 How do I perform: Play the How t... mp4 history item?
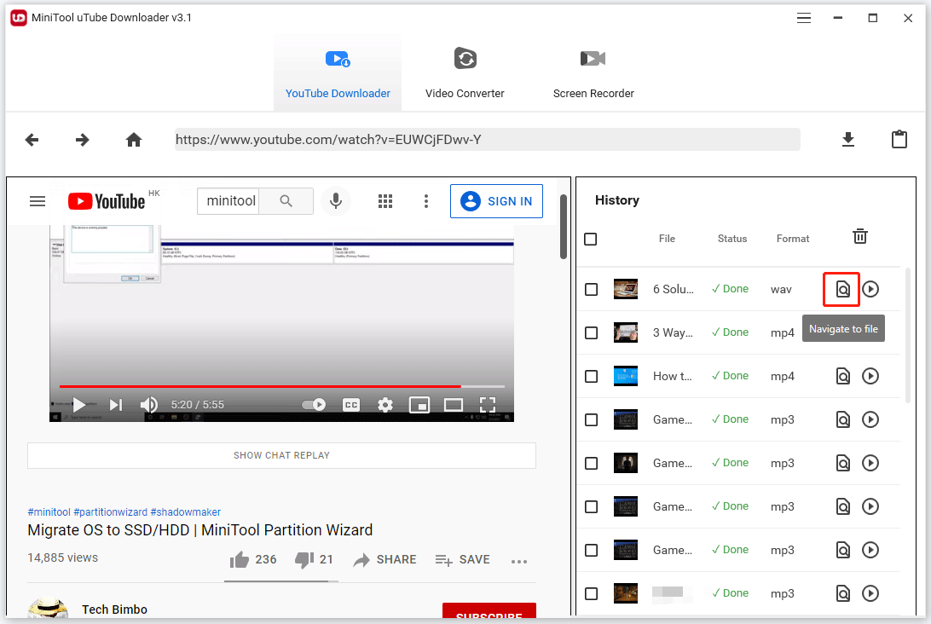[870, 376]
